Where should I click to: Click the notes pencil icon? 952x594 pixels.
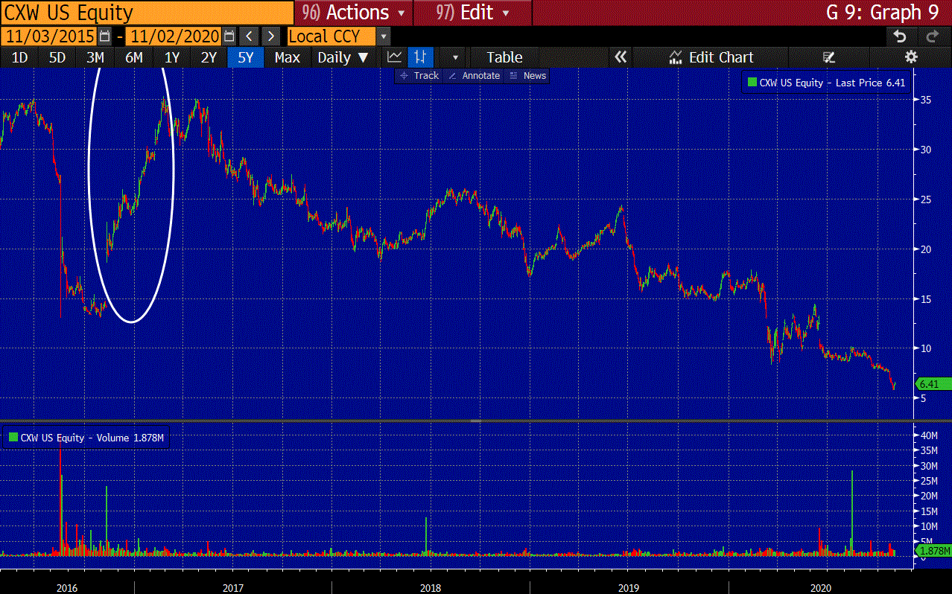click(x=828, y=57)
